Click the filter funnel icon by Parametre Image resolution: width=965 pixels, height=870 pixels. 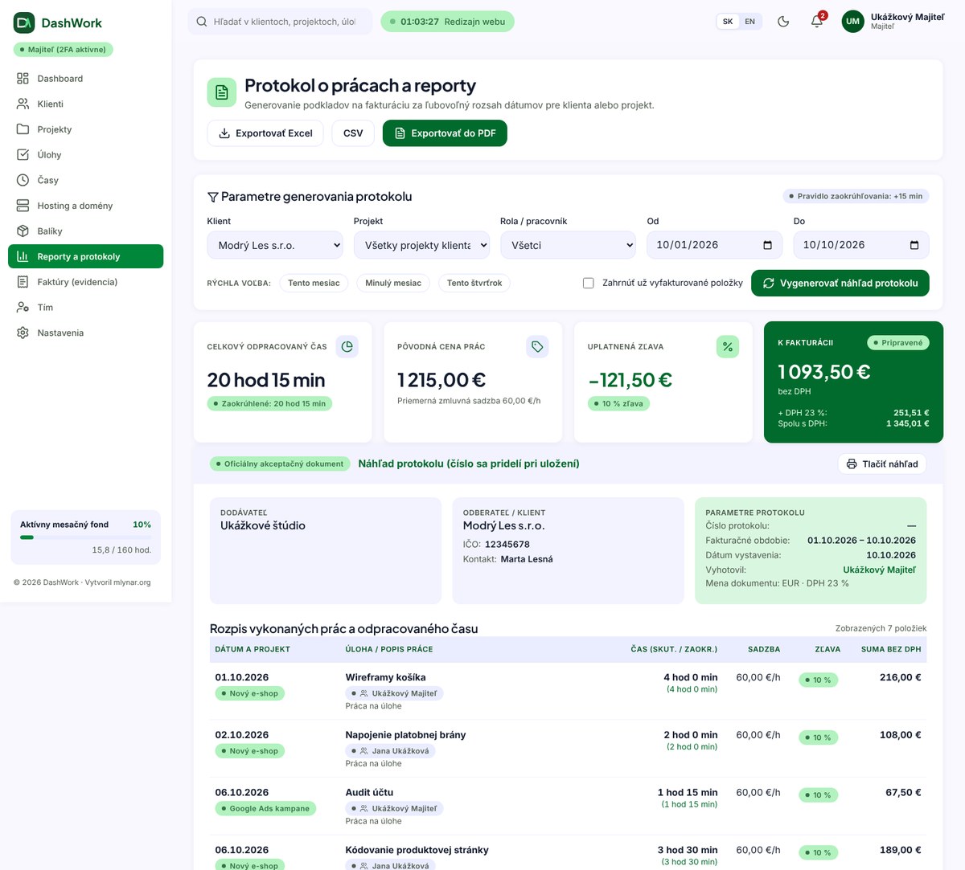coord(213,197)
